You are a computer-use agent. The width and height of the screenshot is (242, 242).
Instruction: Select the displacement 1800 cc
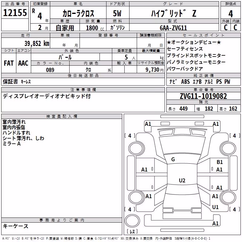pos(95,28)
